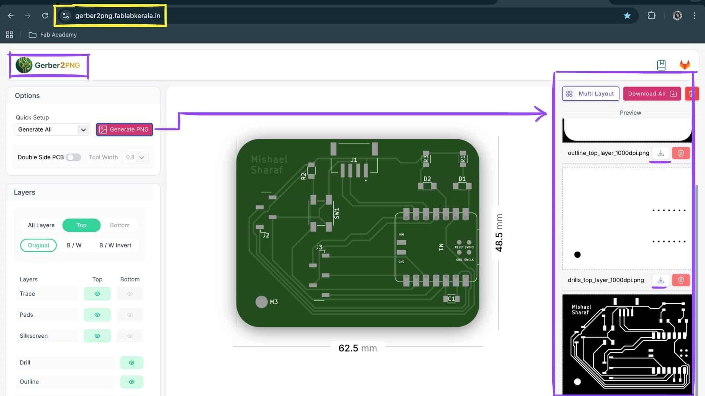Select the B / W Invert view

(x=115, y=245)
